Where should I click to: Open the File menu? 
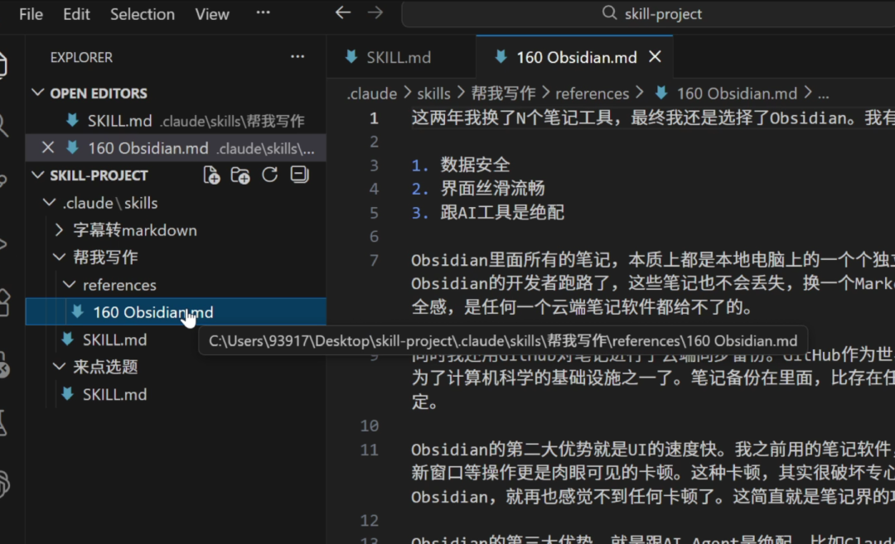[31, 14]
